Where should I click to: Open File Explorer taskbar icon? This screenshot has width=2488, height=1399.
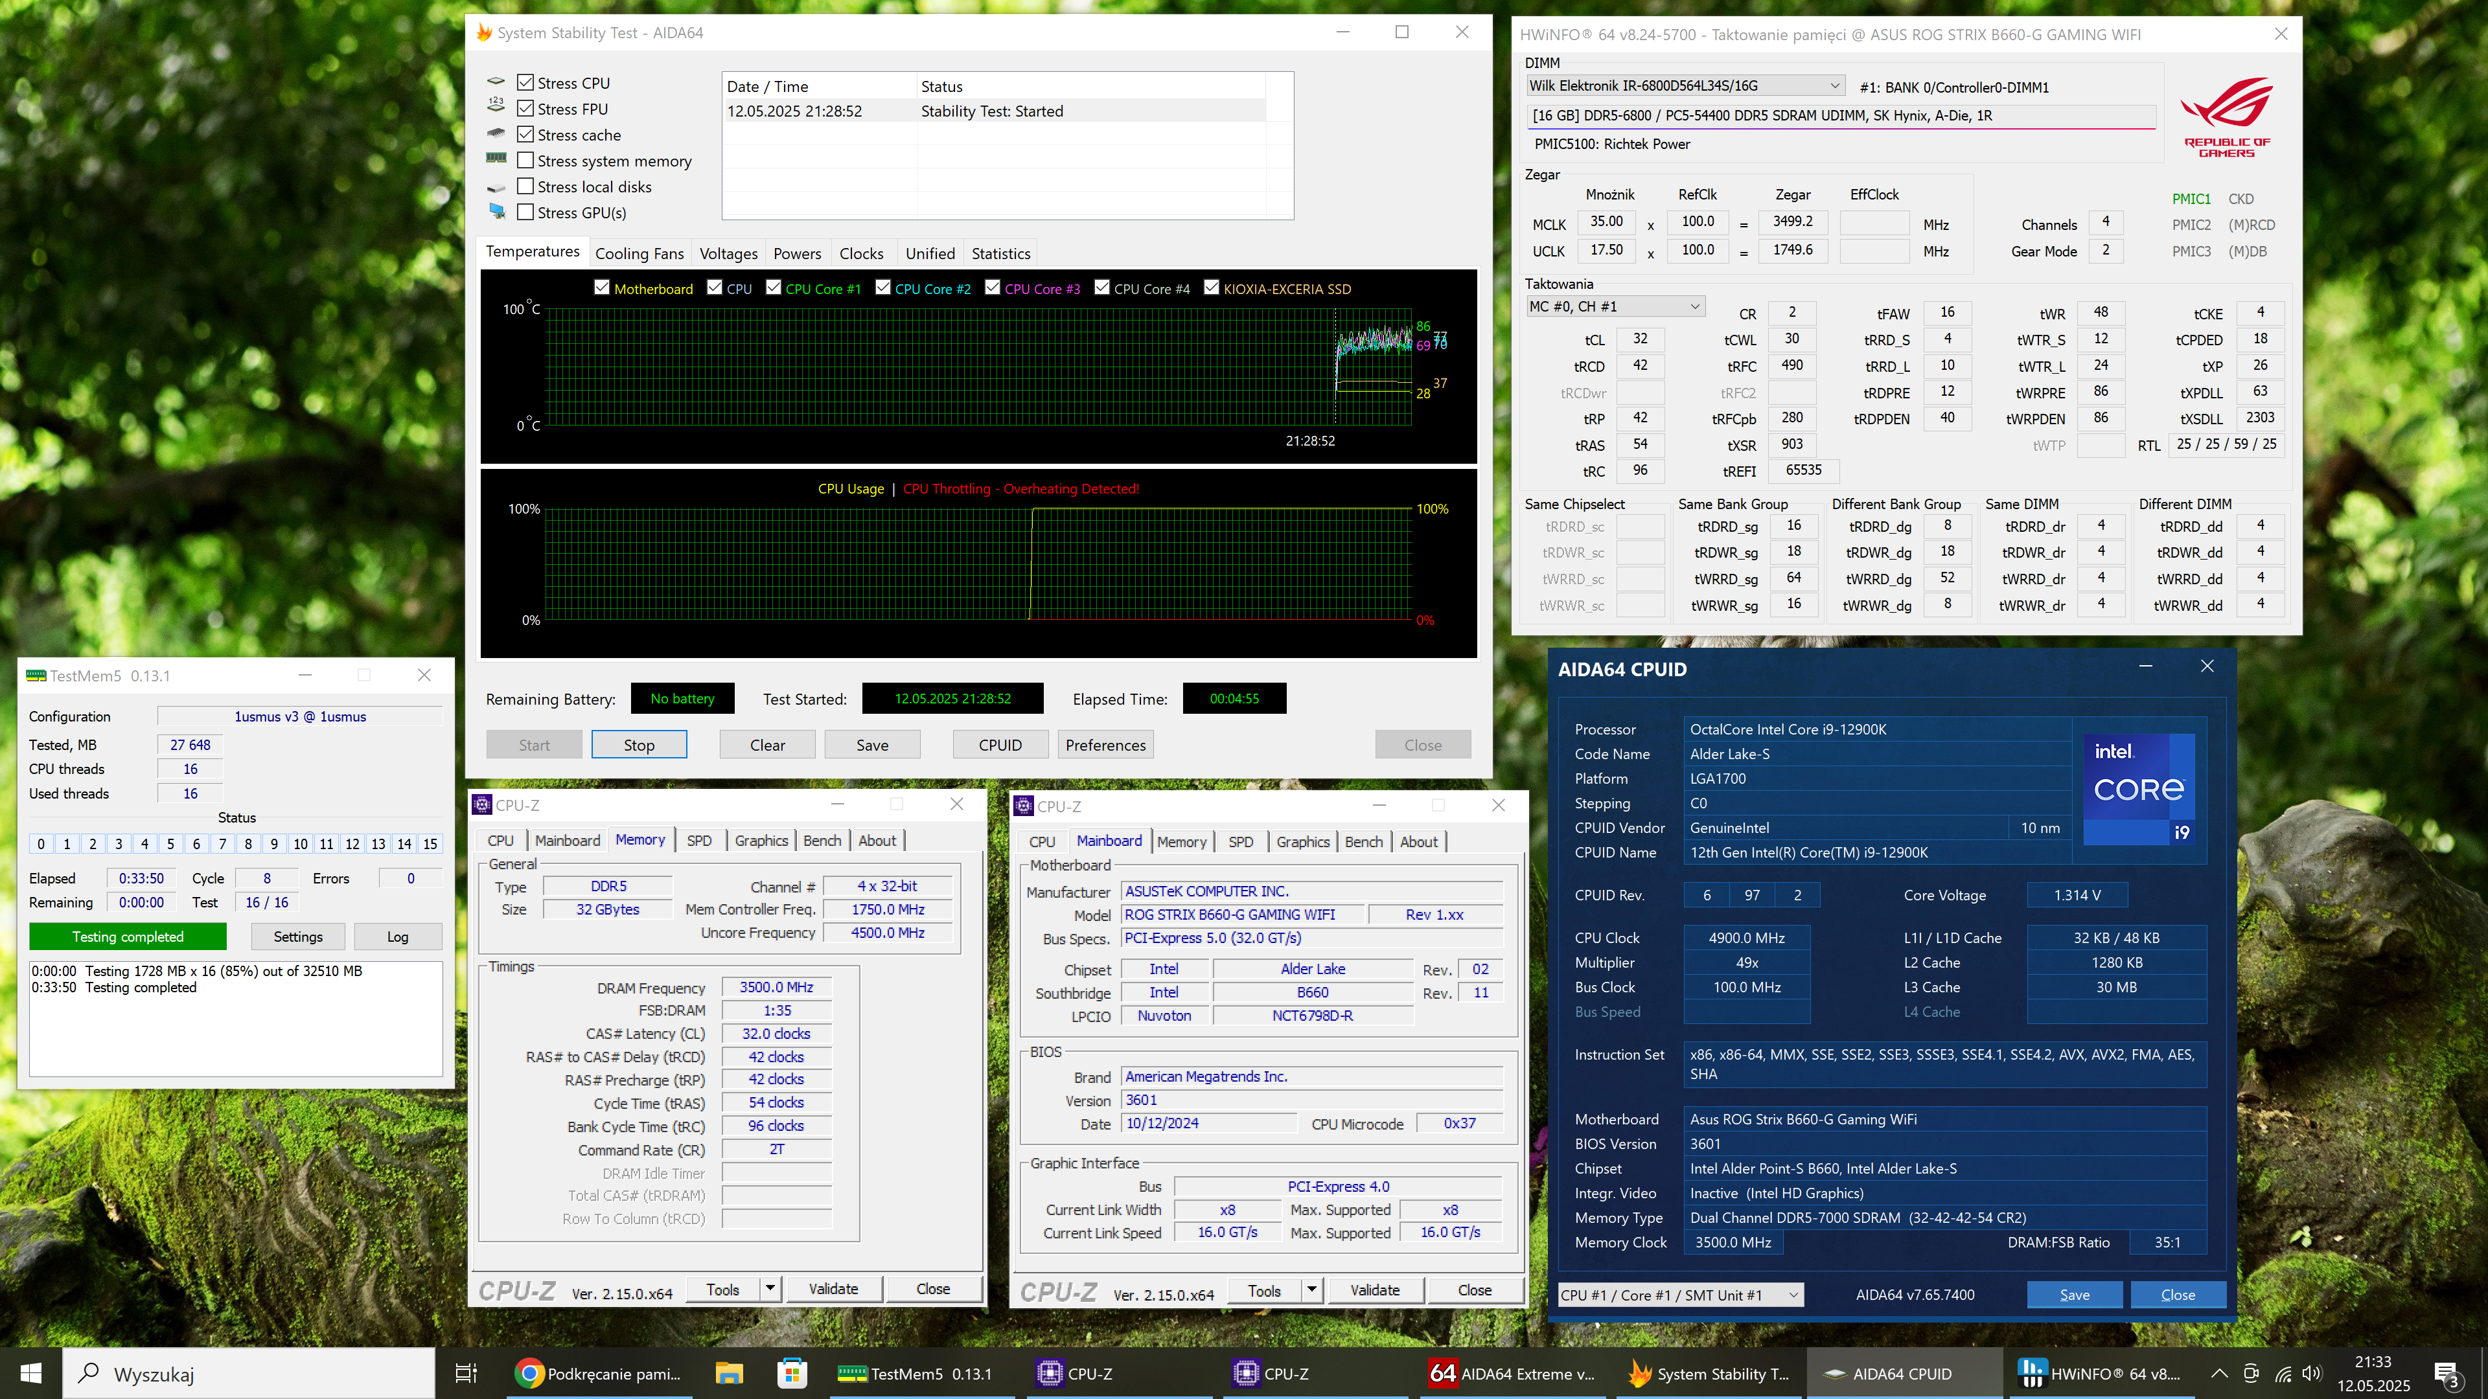(728, 1373)
